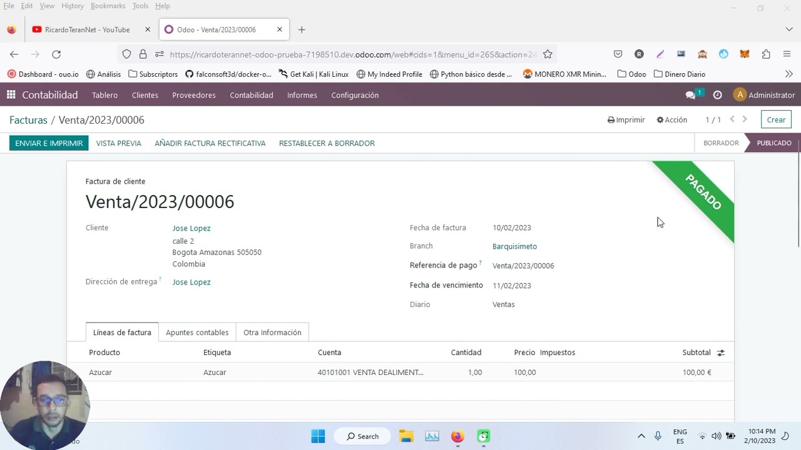This screenshot has width=801, height=450.
Task: Open the Firefox shield tracking protection
Action: coord(126,54)
